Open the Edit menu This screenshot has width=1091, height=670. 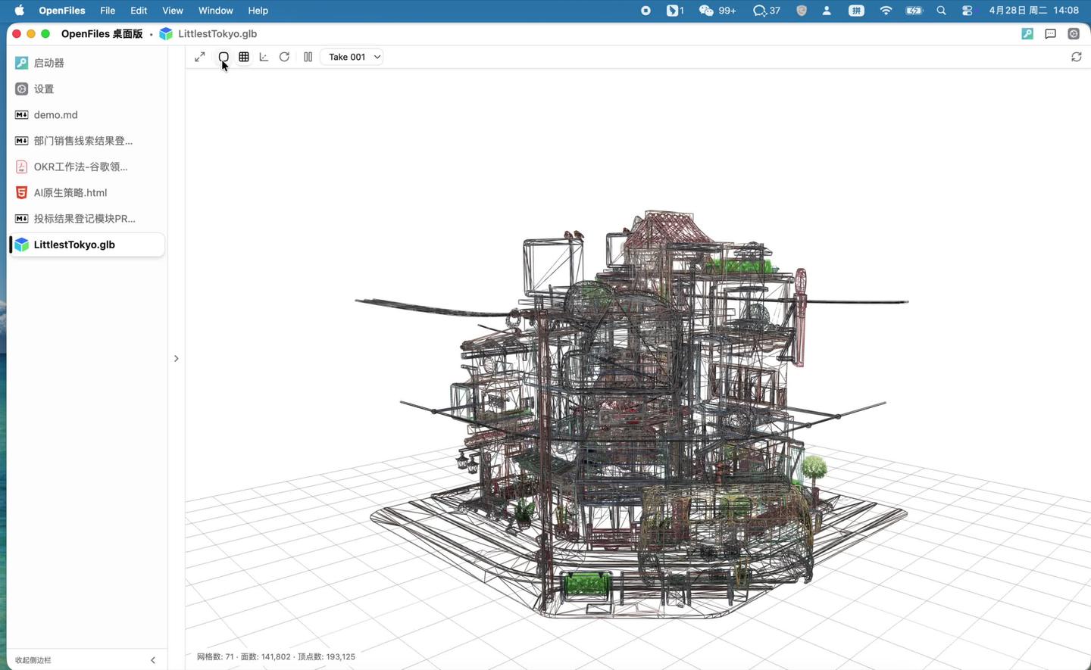(139, 11)
